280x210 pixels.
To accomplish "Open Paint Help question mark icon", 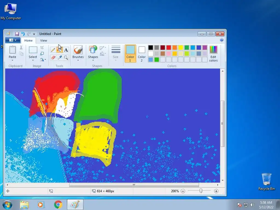I will point(221,40).
